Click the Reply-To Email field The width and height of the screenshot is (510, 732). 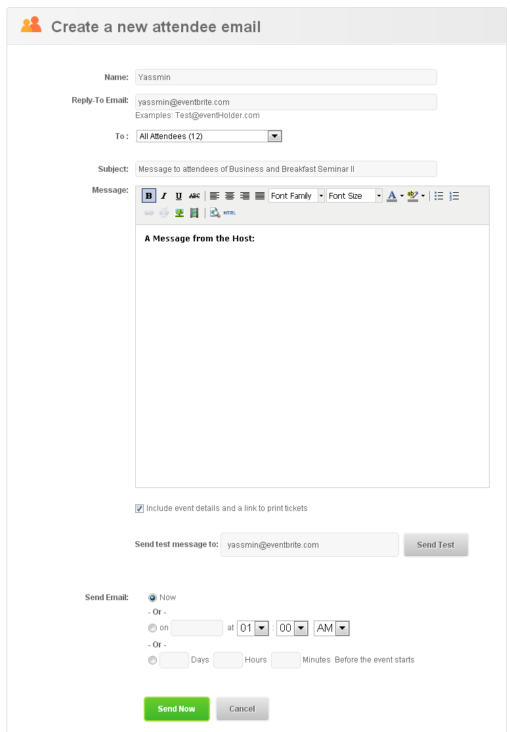coord(286,102)
